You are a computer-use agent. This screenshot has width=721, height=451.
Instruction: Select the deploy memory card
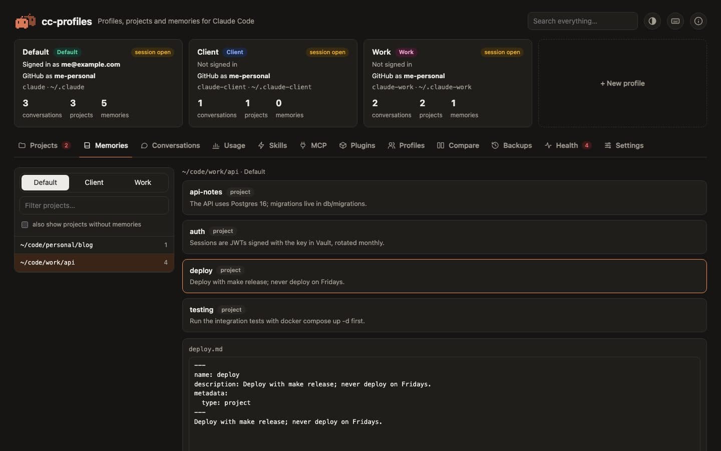click(x=445, y=276)
